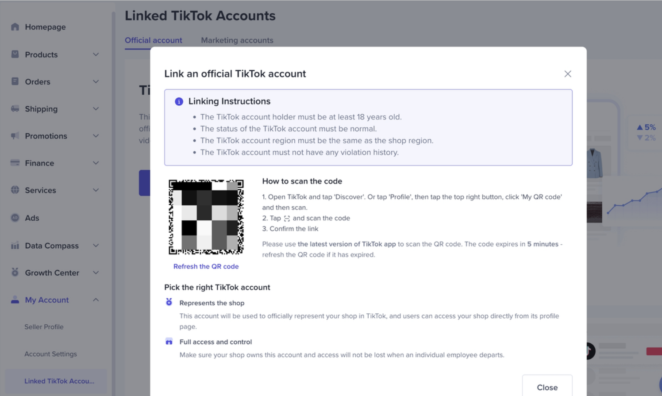The image size is (662, 396).
Task: Click the Orders icon
Action: click(x=15, y=81)
